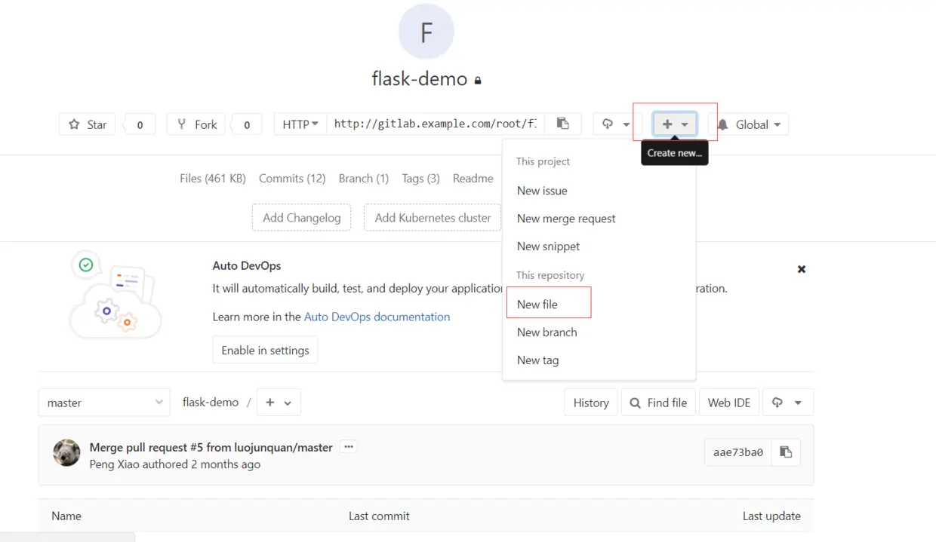The height and width of the screenshot is (542, 936).
Task: Open the master branch selector
Action: [x=104, y=403]
